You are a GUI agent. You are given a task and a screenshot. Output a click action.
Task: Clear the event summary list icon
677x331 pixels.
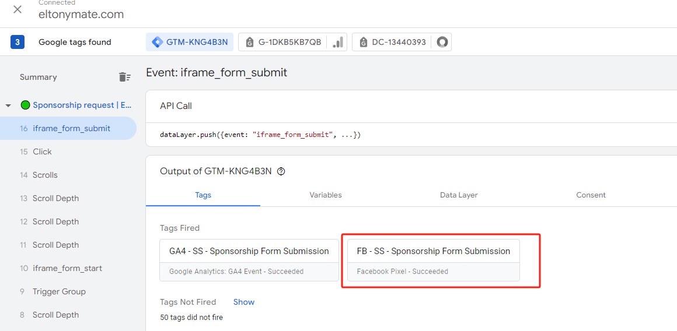(124, 77)
